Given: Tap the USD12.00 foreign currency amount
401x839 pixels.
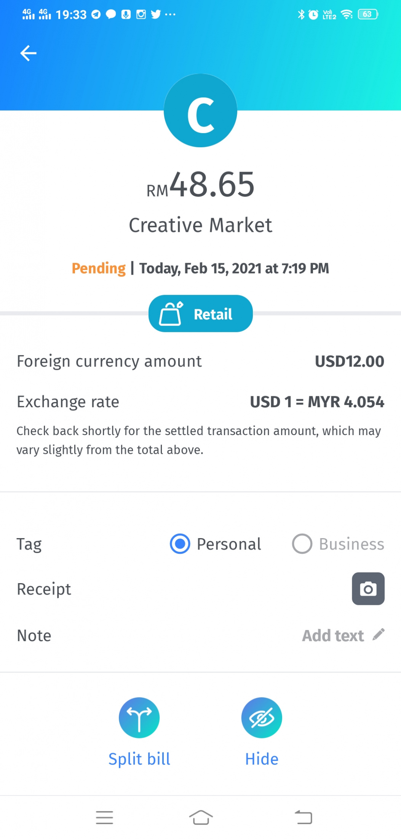Looking at the screenshot, I should (x=349, y=361).
